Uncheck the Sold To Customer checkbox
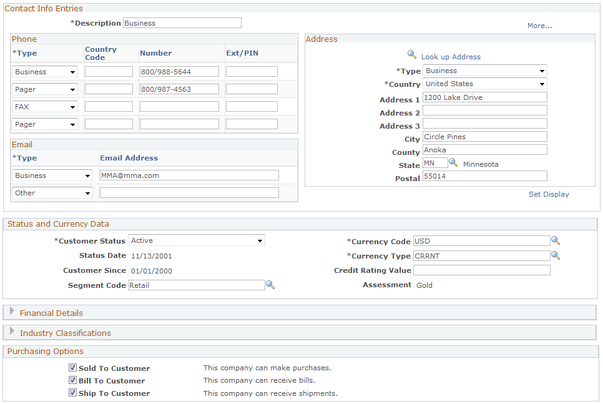603x404 pixels. coord(73,367)
